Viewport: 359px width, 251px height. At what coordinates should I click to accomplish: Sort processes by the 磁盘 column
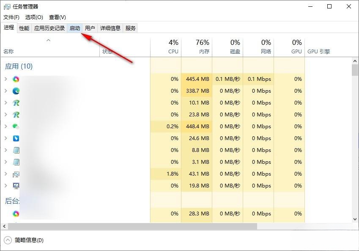227,47
